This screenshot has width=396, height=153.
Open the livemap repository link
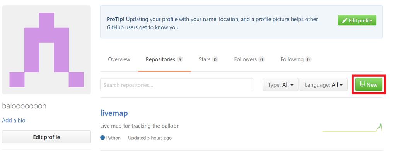114,113
